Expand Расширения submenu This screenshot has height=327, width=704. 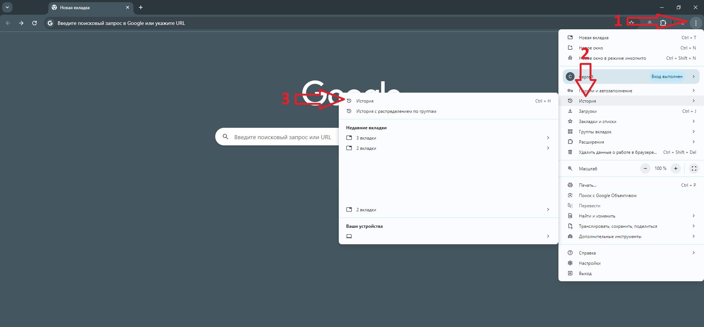coord(631,142)
